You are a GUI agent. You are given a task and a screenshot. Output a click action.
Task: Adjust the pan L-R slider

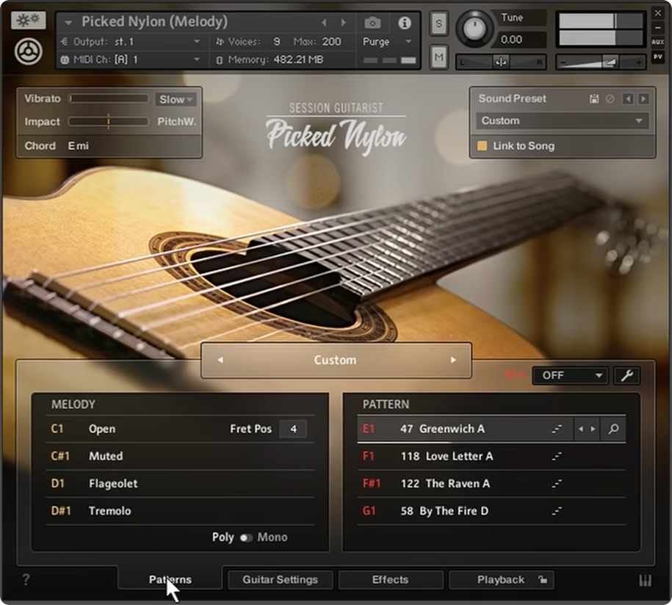(x=500, y=62)
